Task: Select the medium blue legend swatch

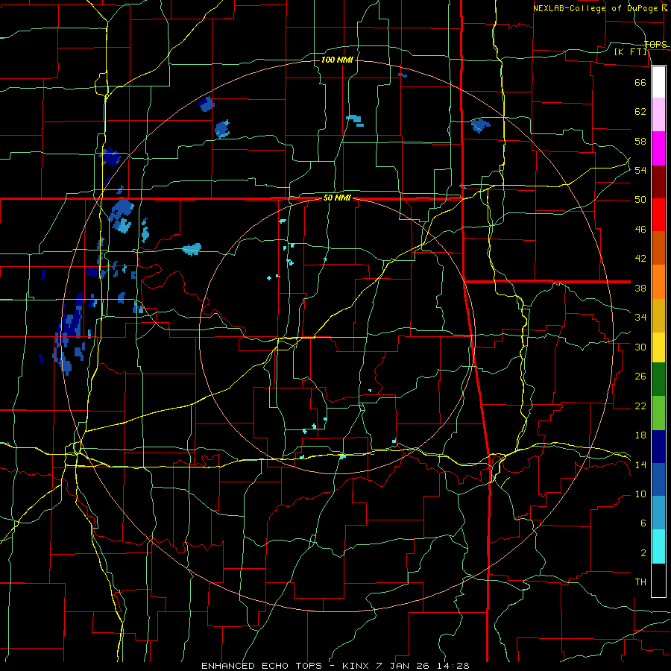Action: (658, 479)
